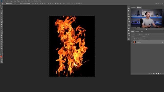
Task: Select the Brush tool
Action: pos(2,24)
